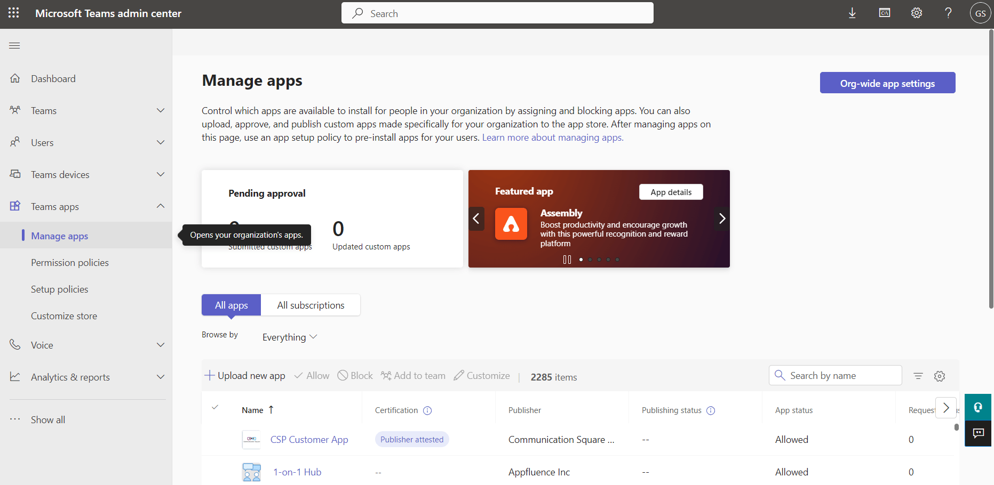Sort by the Name column header

coord(258,410)
